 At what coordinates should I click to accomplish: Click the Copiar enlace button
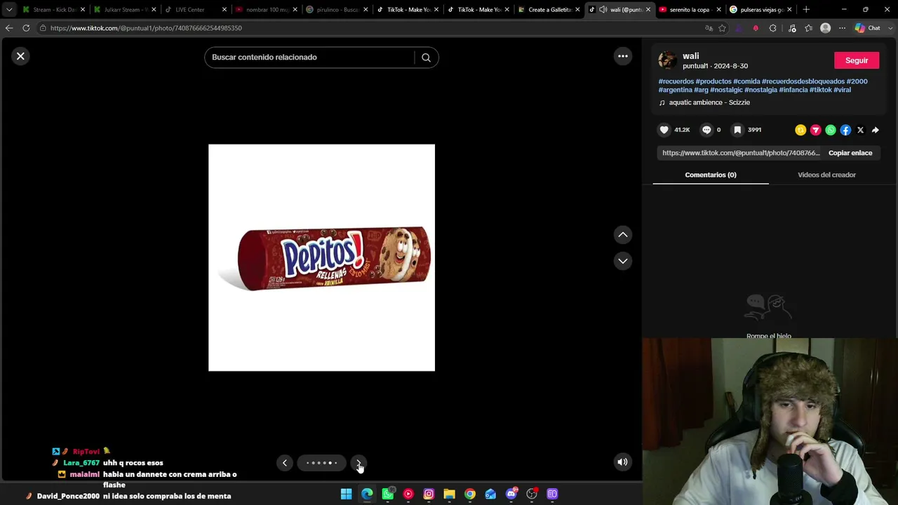coord(850,153)
